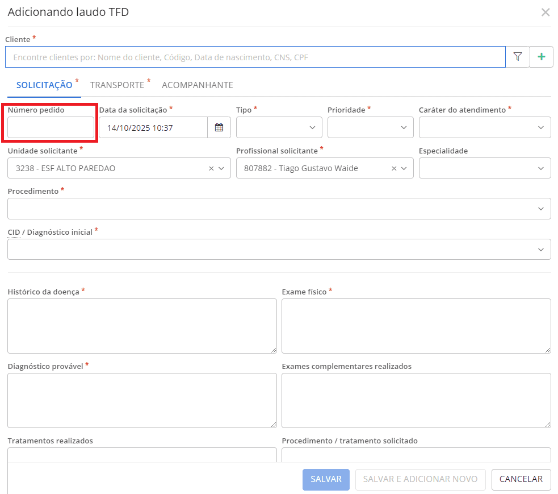Click the filter funnel icon beside Cliente
The width and height of the screenshot is (558, 494).
[517, 57]
